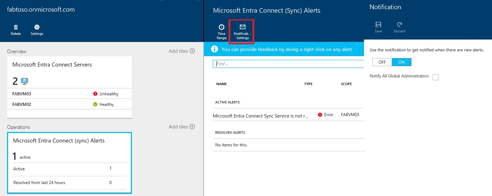Click the server icon next to count 2
The height and width of the screenshot is (196, 492).
[x=25, y=81]
